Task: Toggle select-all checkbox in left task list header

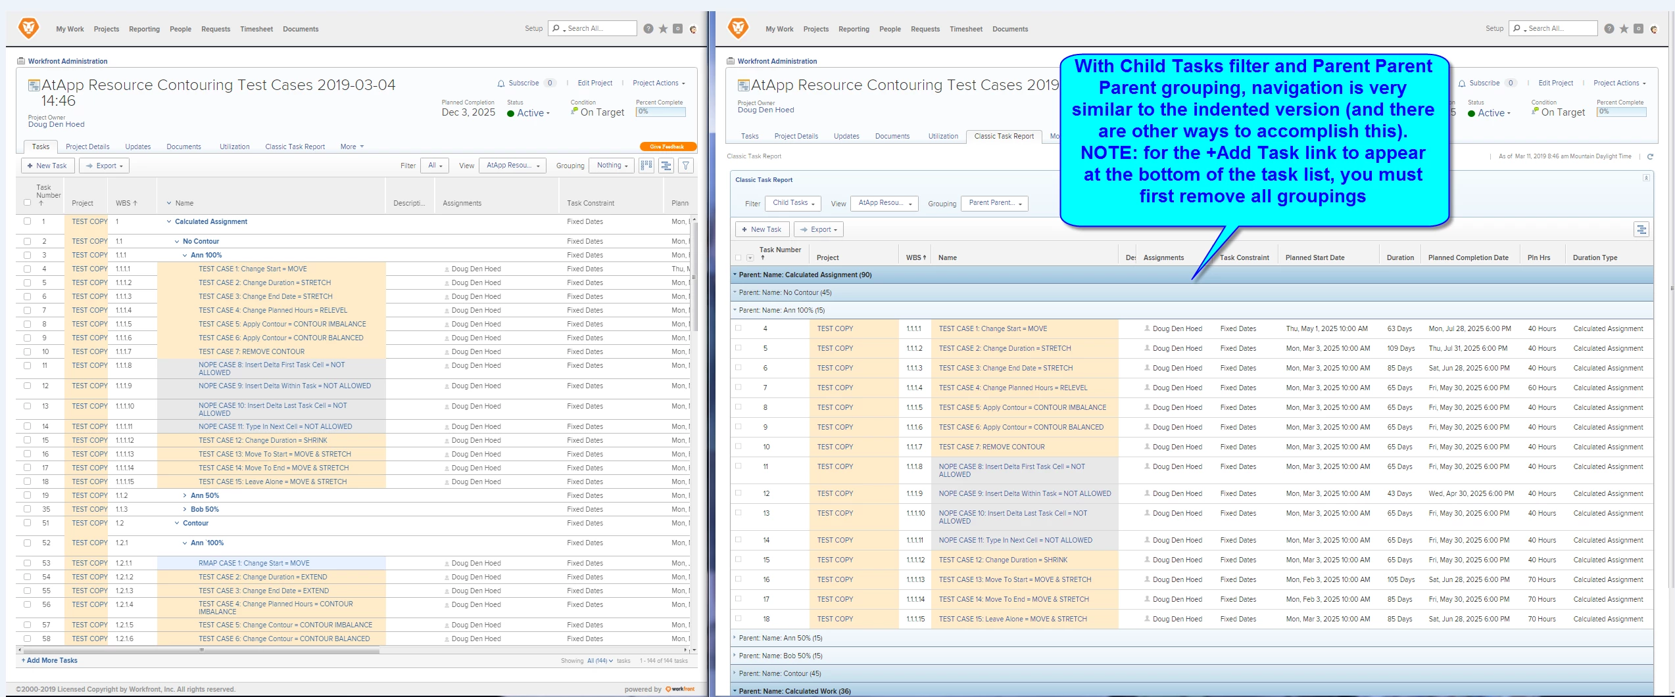Action: pos(27,202)
